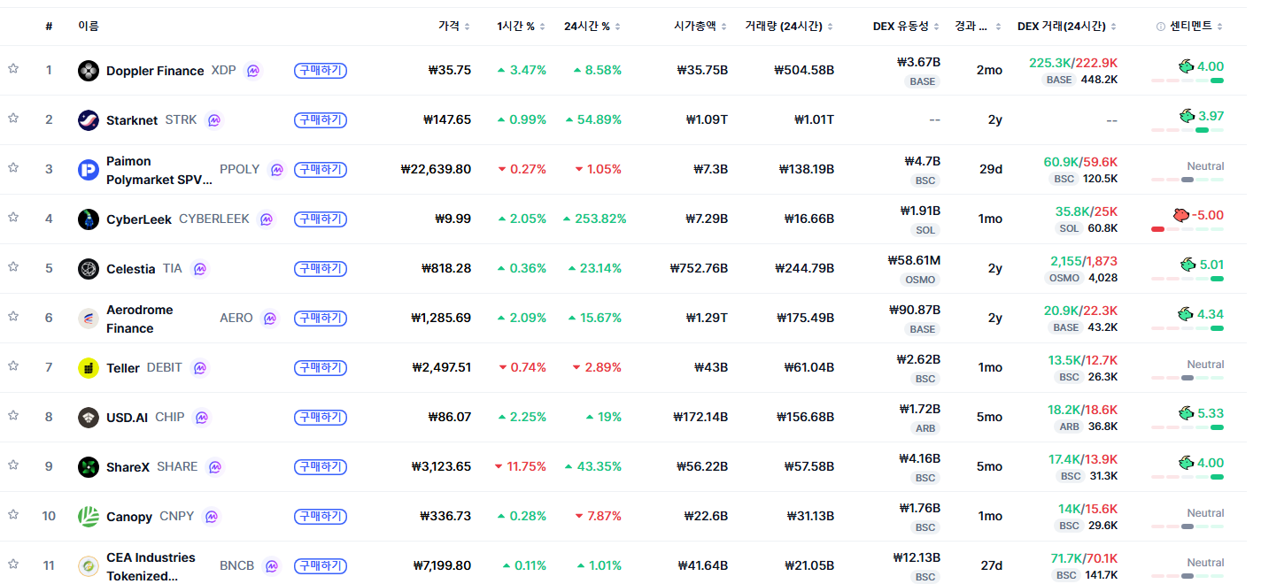Click the purple badge icon next to BNCB
The width and height of the screenshot is (1261, 584).
[271, 566]
